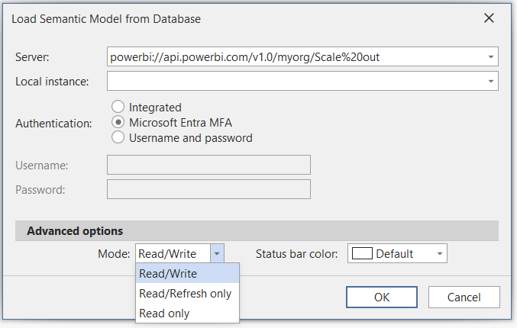The width and height of the screenshot is (517, 328).
Task: Close the Load Semantic Model dialog
Action: tap(489, 18)
